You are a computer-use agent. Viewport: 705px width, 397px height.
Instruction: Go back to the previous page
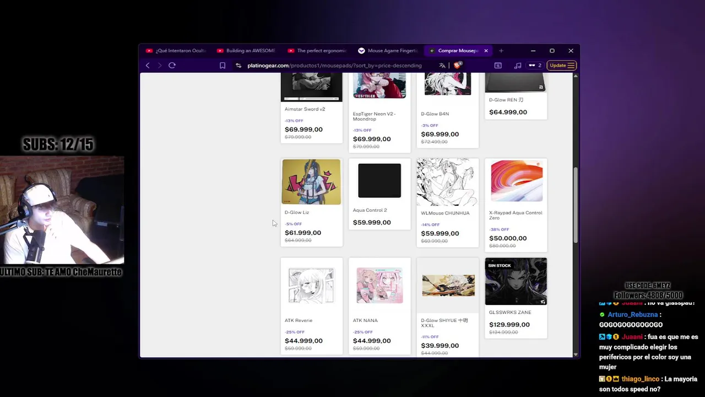pos(148,66)
